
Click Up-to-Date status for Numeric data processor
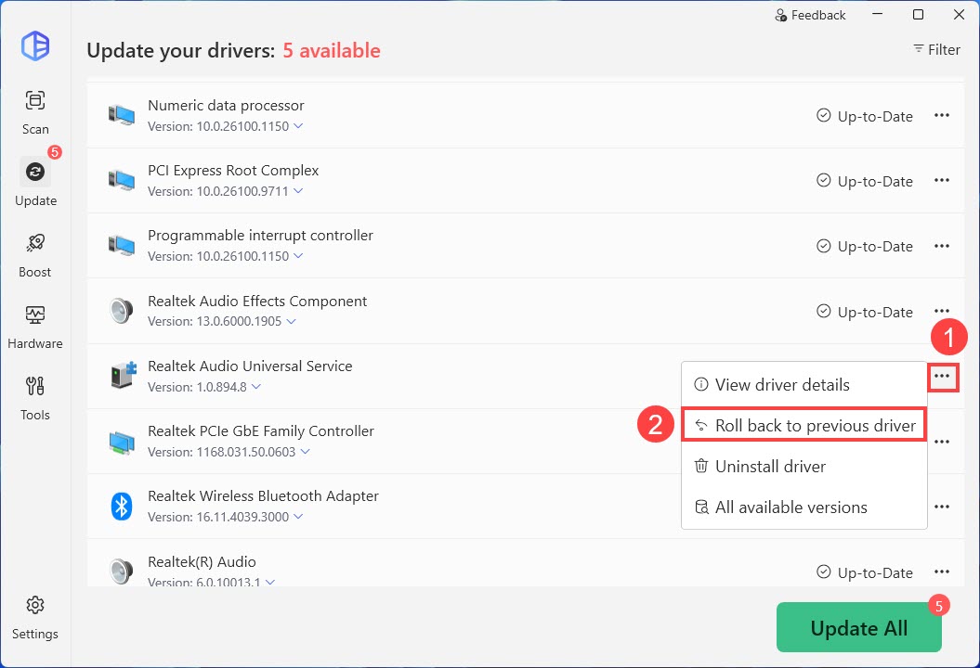[x=865, y=116]
